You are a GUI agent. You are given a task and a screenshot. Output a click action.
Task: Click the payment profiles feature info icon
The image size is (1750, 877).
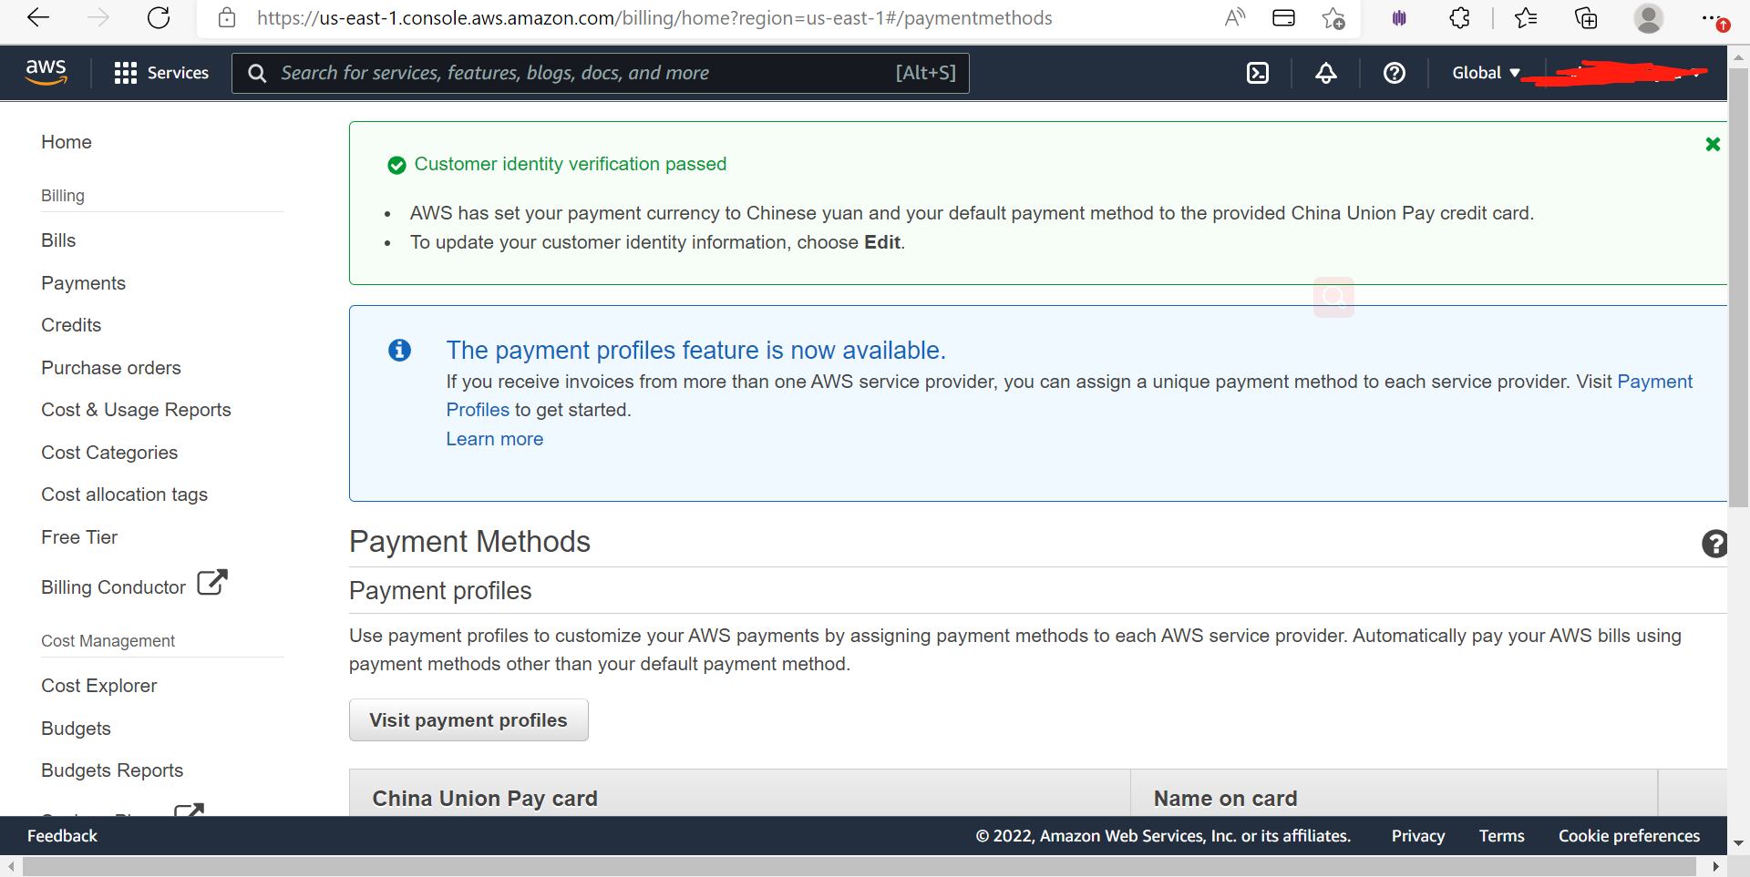tap(399, 350)
